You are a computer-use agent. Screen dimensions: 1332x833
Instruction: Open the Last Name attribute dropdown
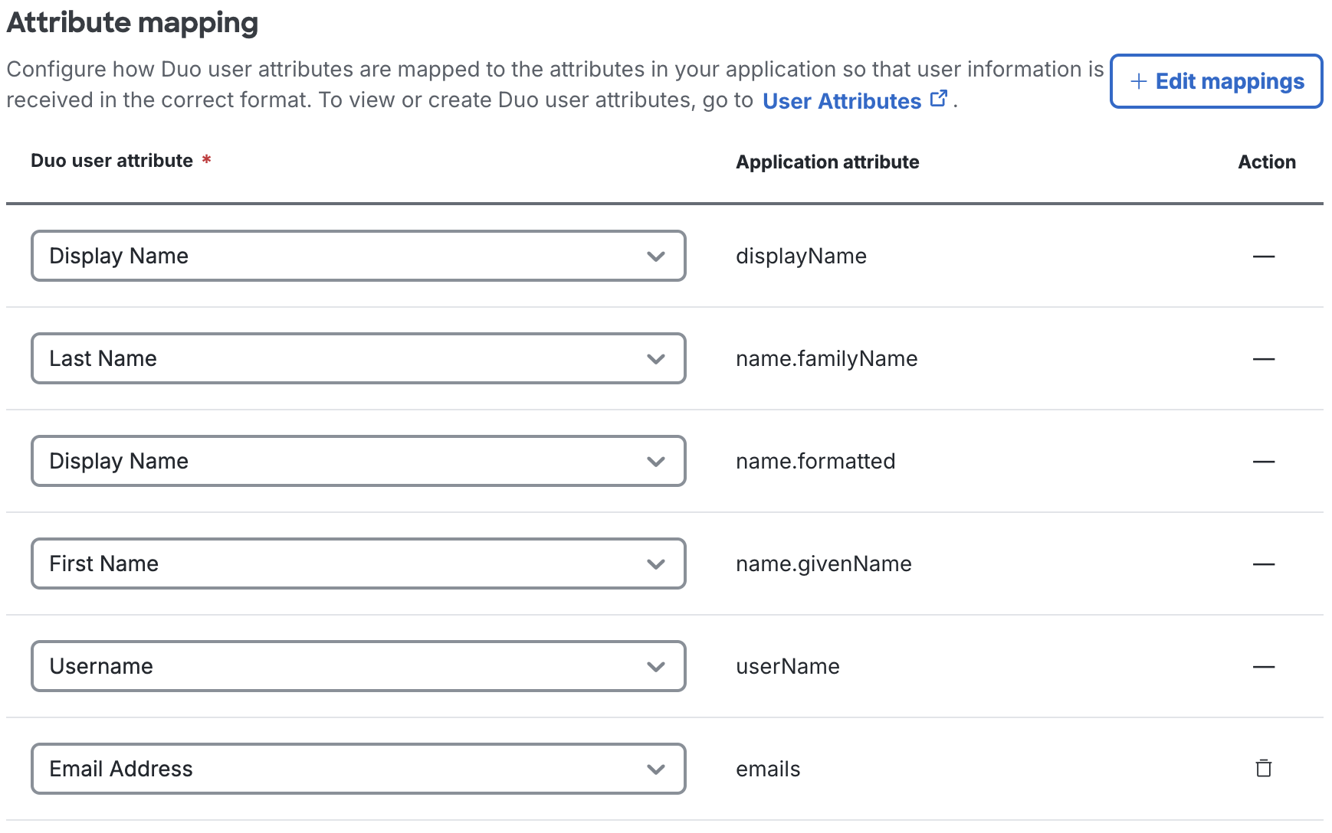click(656, 359)
